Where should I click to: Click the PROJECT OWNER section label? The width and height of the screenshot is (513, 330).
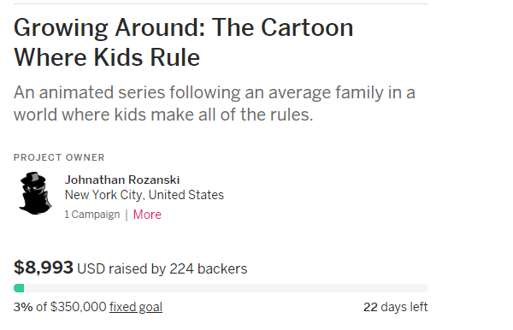click(x=59, y=157)
